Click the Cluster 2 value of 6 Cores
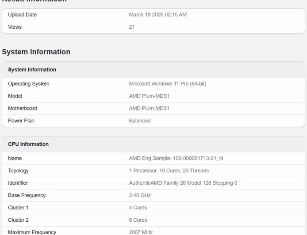The image size is (307, 235). tap(138, 220)
